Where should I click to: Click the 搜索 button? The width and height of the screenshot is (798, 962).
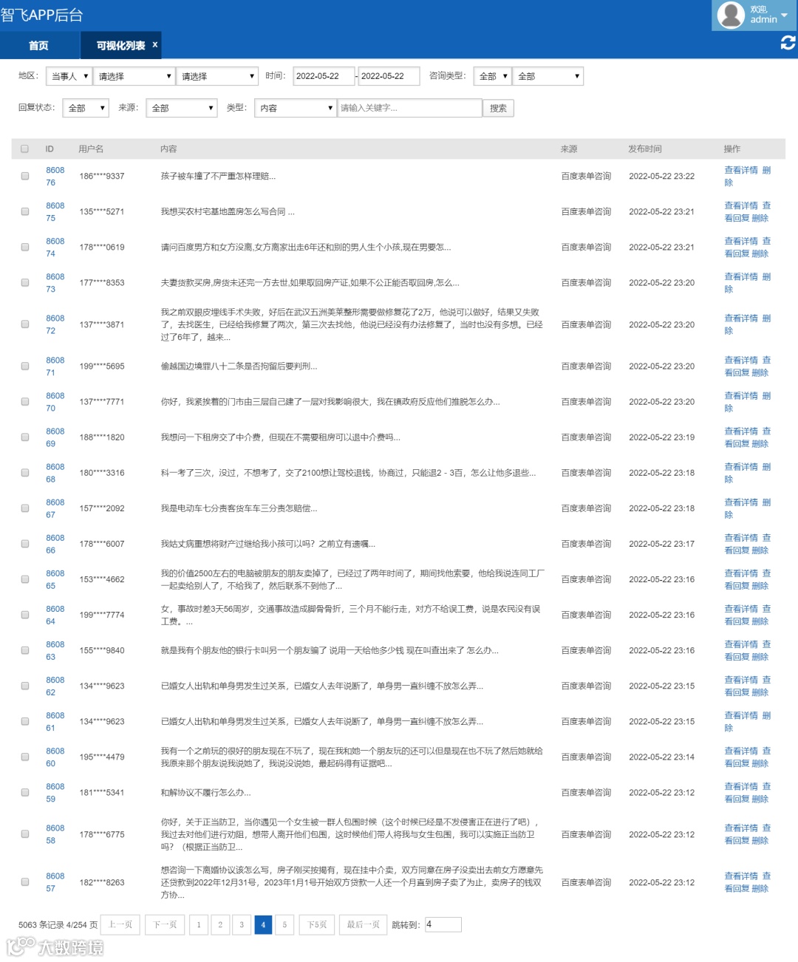pos(499,108)
